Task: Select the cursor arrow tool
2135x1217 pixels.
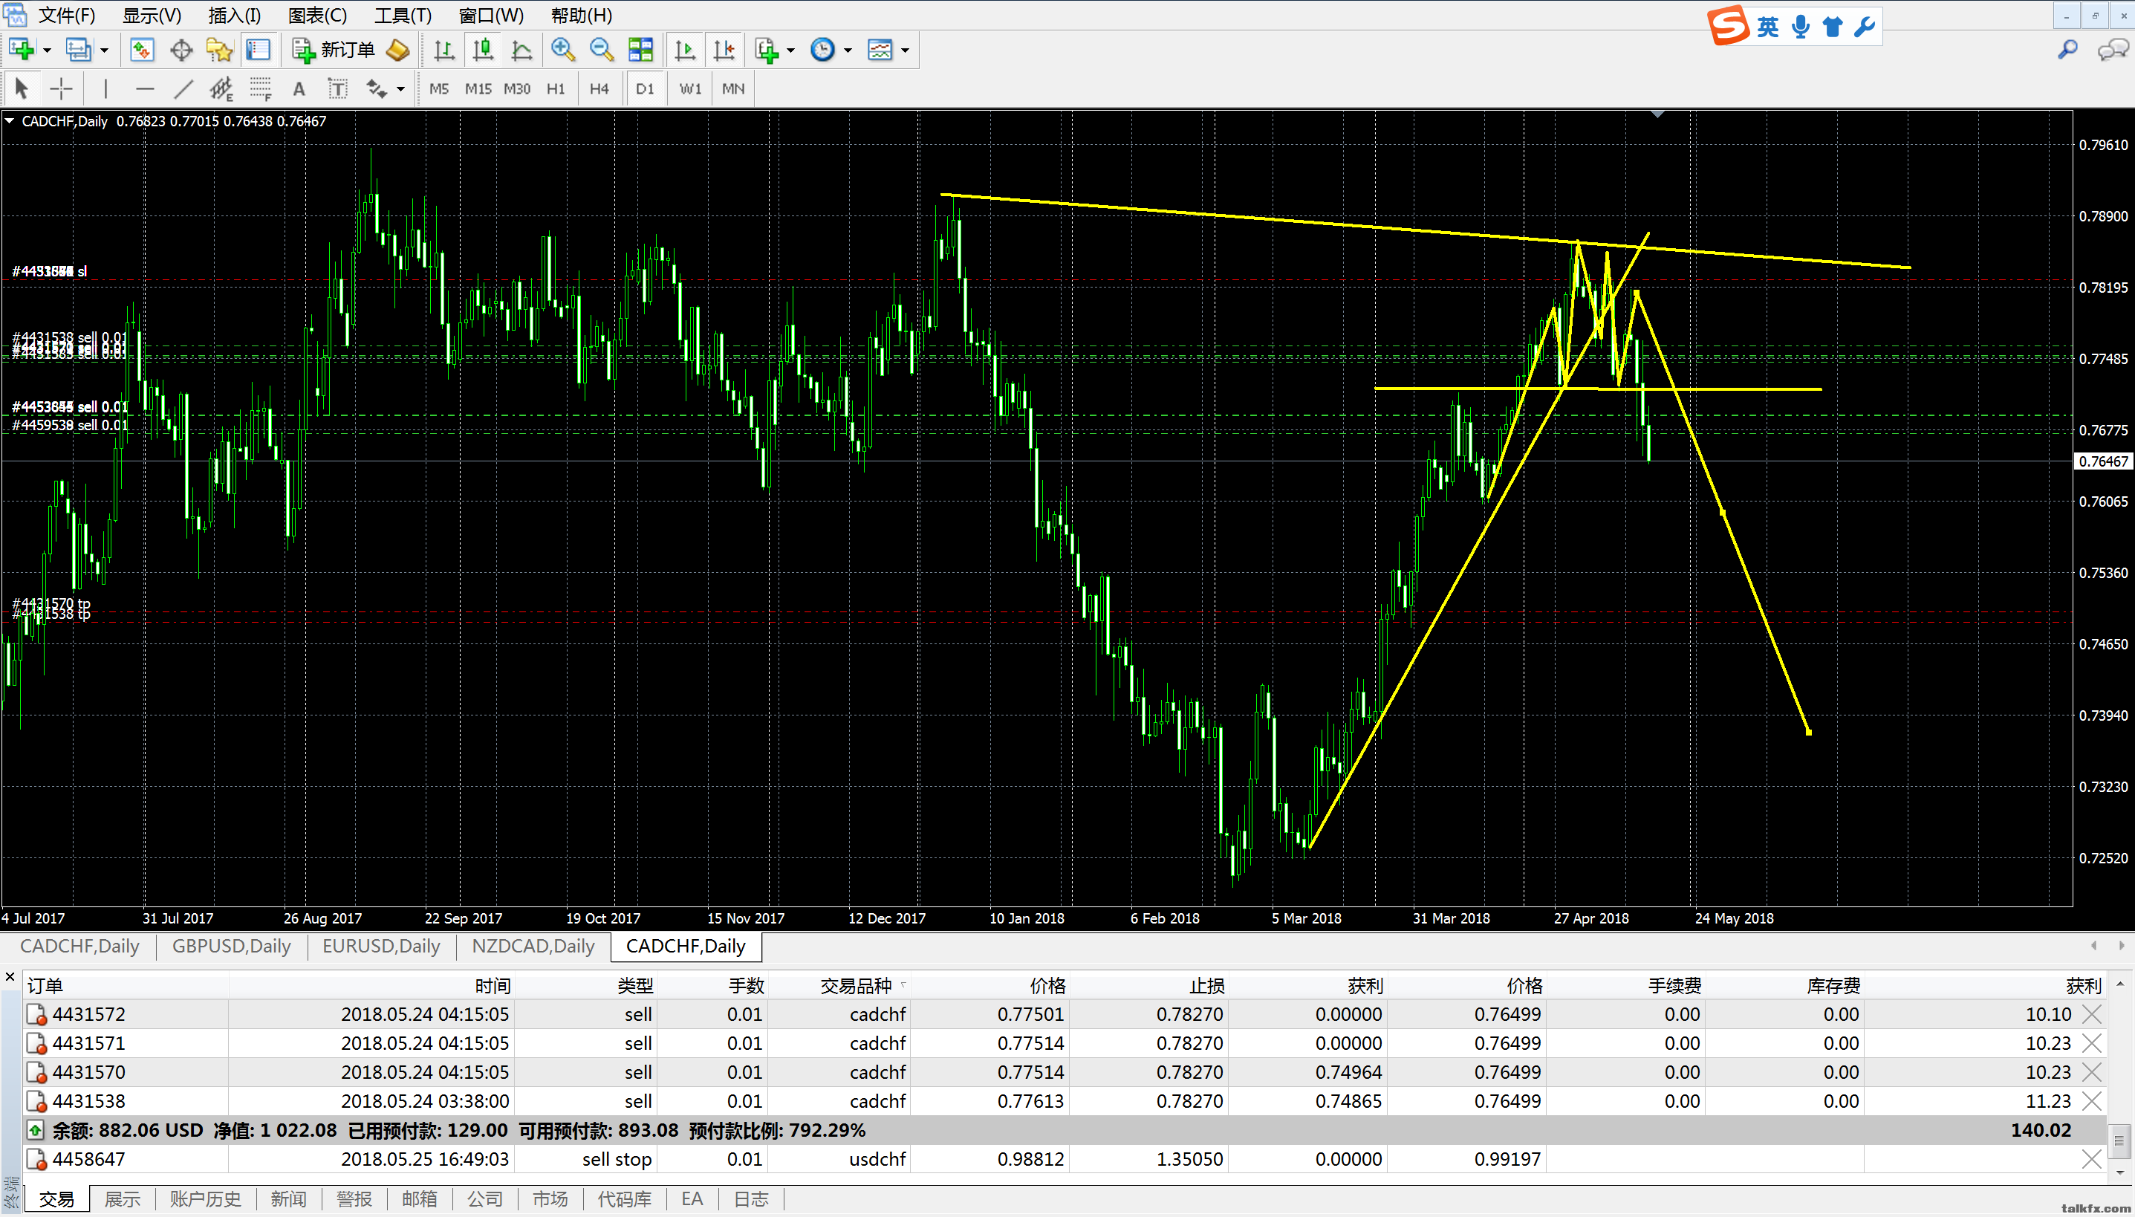Action: (22, 88)
